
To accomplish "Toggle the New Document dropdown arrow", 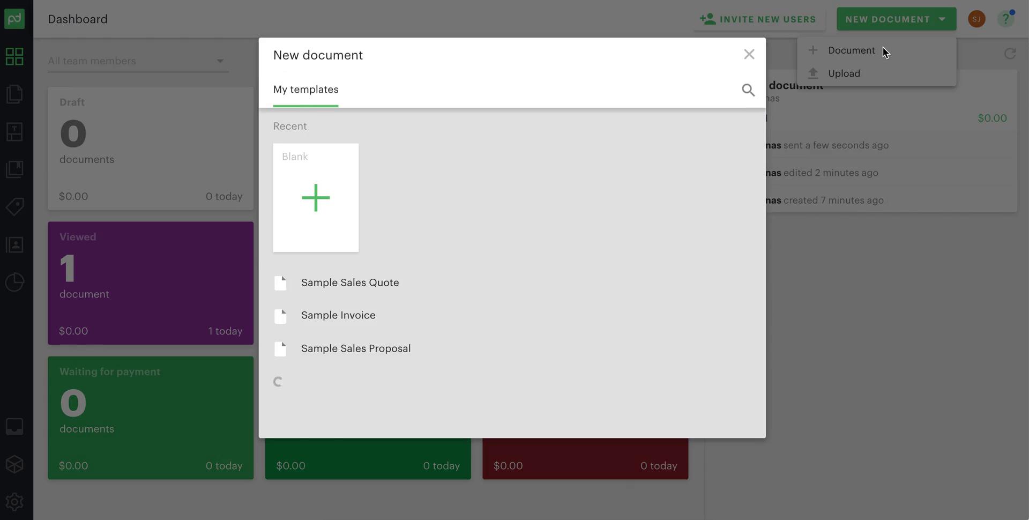I will coord(942,19).
